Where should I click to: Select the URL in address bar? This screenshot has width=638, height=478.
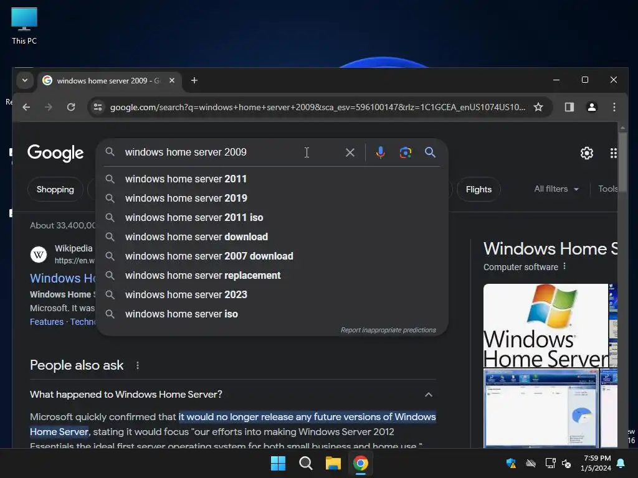317,107
